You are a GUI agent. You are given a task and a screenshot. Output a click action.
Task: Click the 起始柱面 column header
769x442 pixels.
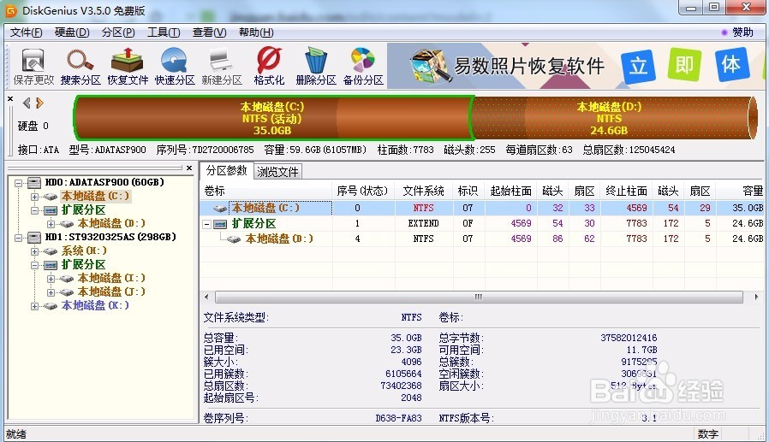pos(510,191)
